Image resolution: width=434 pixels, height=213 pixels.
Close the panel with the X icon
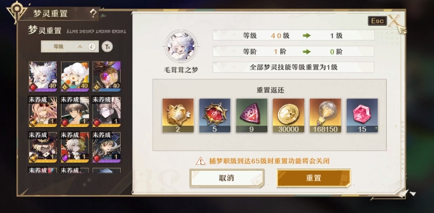pyautogui.click(x=394, y=20)
